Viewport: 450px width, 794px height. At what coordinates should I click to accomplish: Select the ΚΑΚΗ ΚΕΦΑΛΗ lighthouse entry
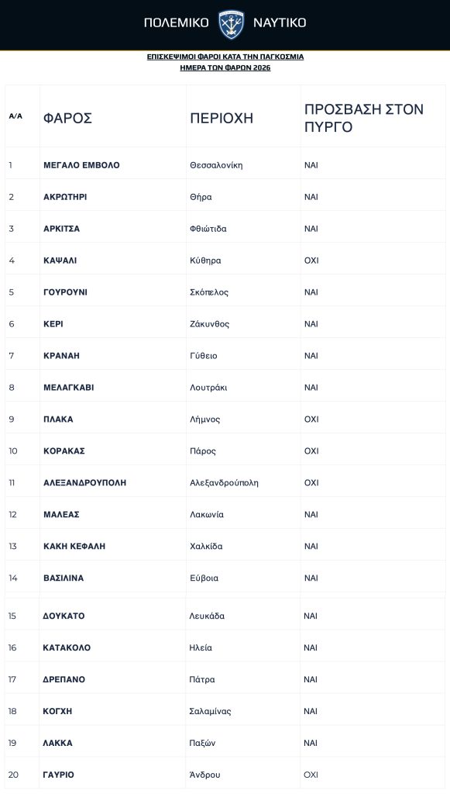point(74,546)
